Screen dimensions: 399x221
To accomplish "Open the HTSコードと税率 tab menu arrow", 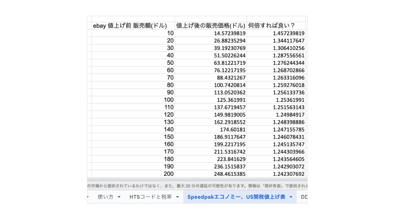I will pyautogui.click(x=177, y=197).
